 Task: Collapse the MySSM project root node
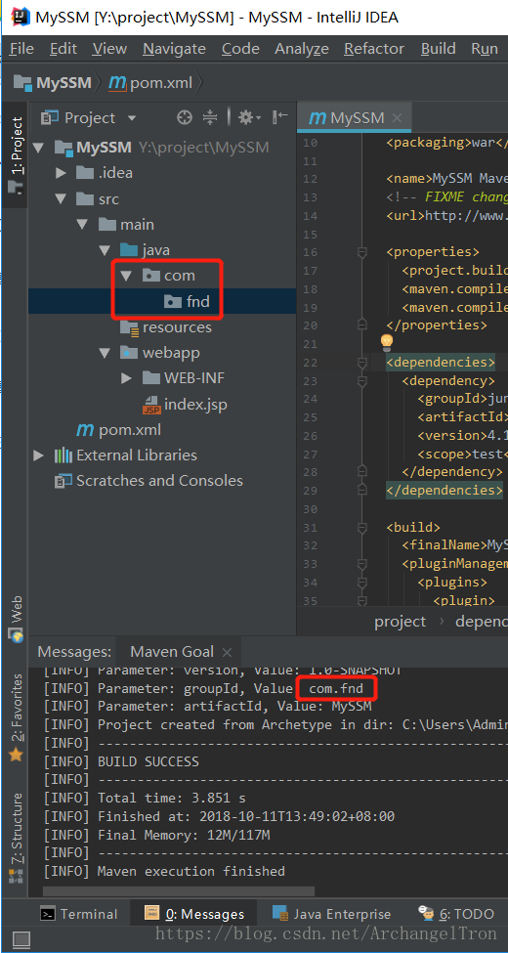pos(38,147)
